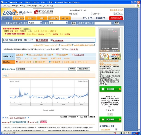Open the 項目 dropdown showing 売上高
141x135 pixels.
(x=35, y=23)
